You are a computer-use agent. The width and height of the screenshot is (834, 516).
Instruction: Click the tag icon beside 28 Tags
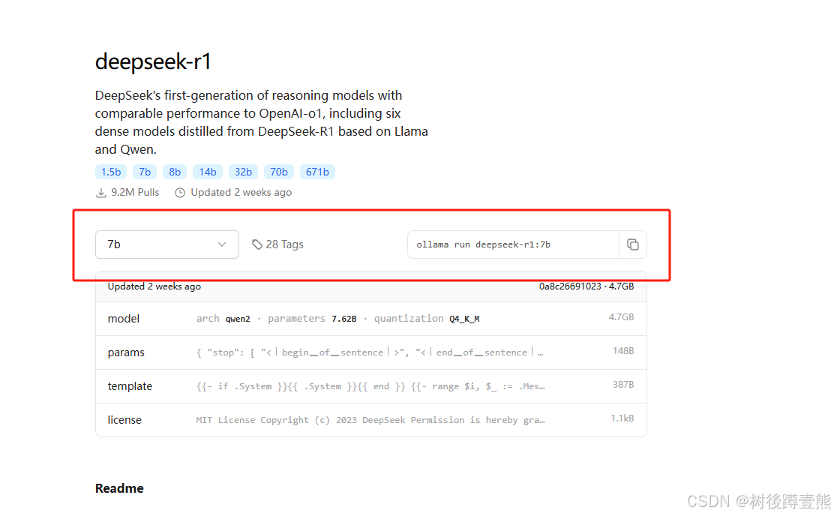tap(257, 244)
